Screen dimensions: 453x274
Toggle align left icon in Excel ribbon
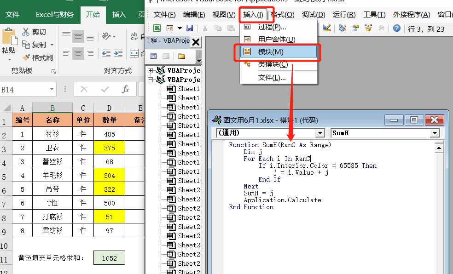66,53
